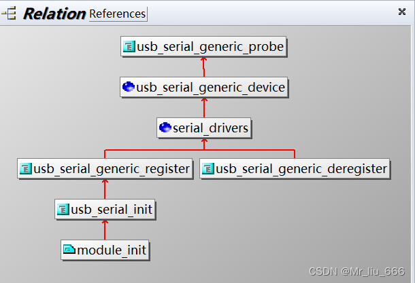Select the usb_serial_generic_deregister node
The height and width of the screenshot is (283, 415).
point(295,168)
